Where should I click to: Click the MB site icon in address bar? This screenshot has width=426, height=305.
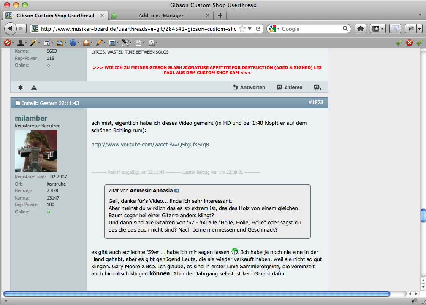[35, 29]
